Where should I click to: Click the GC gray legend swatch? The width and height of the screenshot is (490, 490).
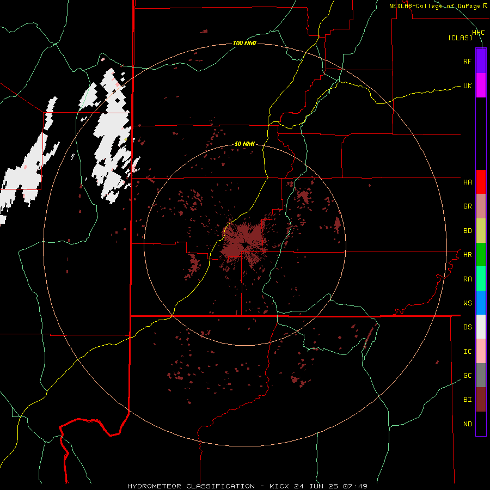pos(481,375)
